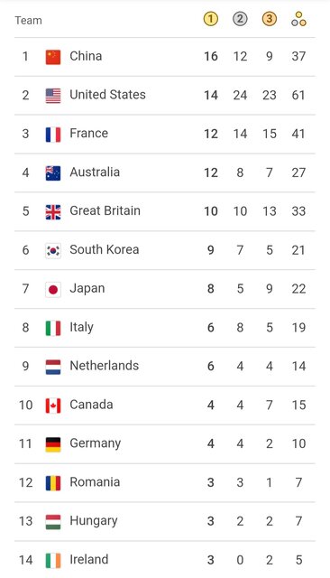
Task: Open the Netherlands team entry
Action: (x=165, y=367)
